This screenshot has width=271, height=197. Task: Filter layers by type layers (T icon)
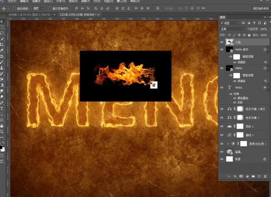pos(254,23)
